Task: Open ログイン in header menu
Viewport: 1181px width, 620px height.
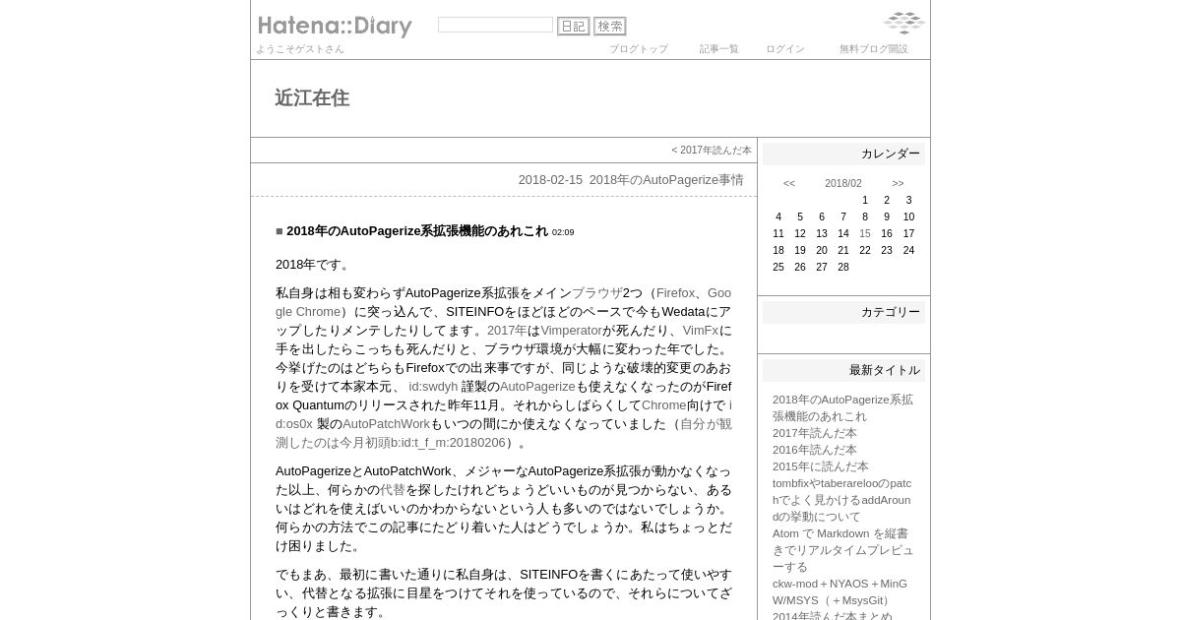Action: 785,49
